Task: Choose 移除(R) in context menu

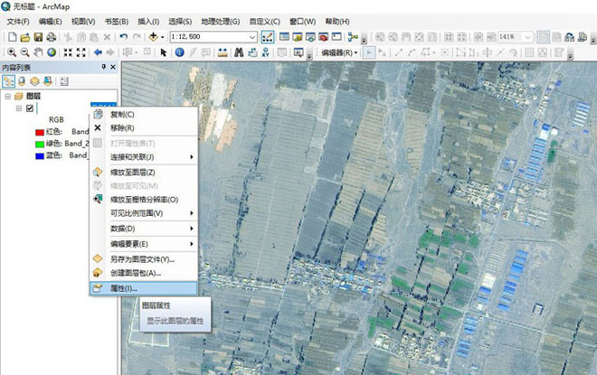Action: (144, 127)
